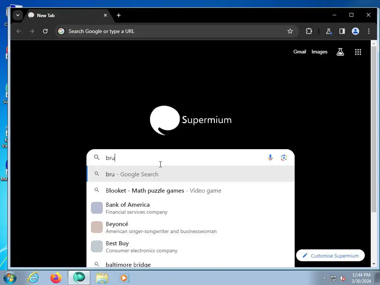Open the three-dot browser menu
Screen dimensions: 380x285
click(368, 31)
